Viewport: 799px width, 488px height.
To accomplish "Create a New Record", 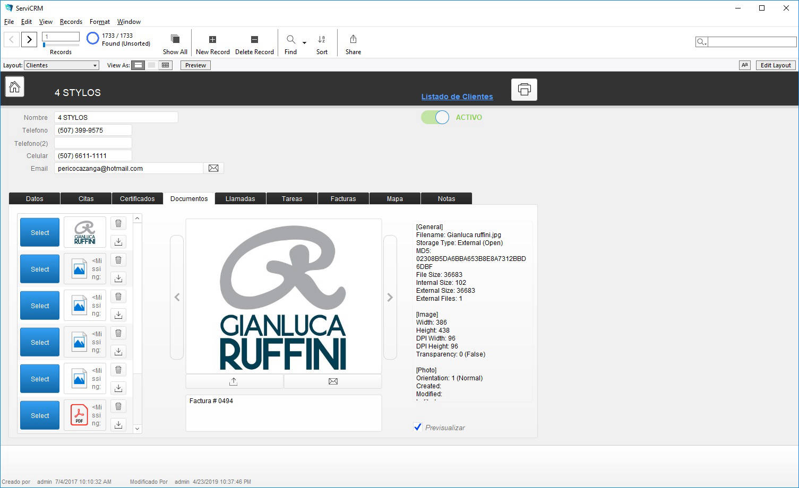I will click(212, 39).
